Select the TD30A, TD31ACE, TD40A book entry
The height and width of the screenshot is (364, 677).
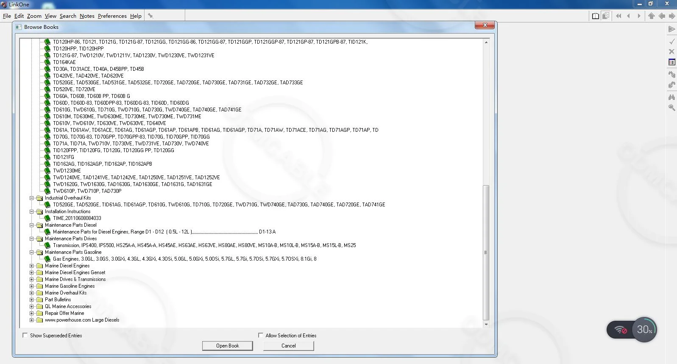pos(98,69)
